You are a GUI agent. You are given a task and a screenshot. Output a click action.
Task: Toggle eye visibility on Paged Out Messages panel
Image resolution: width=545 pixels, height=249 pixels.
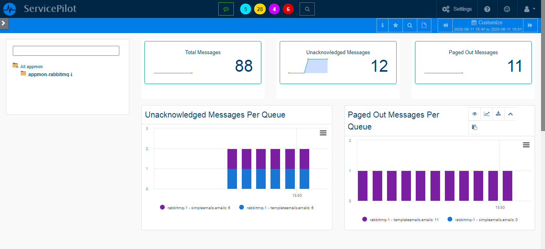tap(474, 114)
